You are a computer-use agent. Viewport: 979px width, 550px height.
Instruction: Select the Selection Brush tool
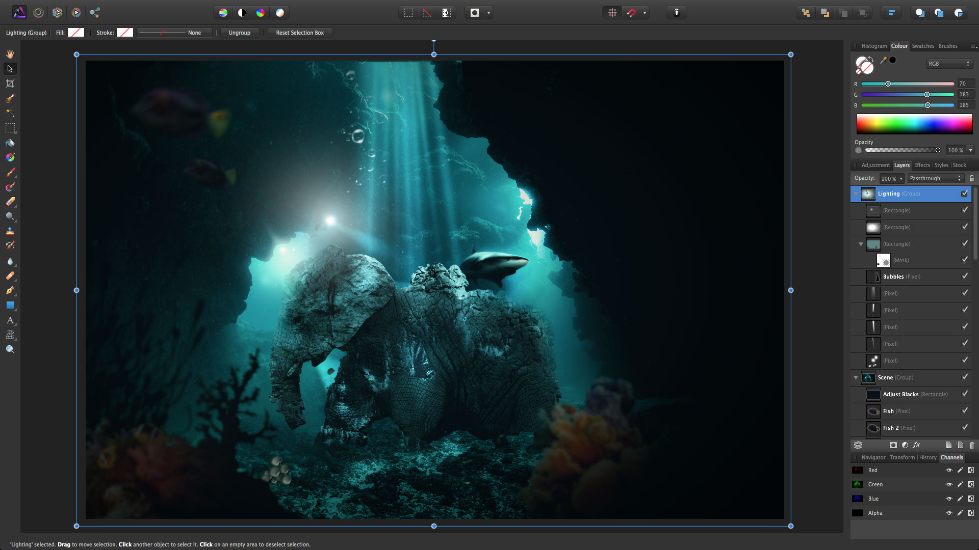tap(10, 98)
